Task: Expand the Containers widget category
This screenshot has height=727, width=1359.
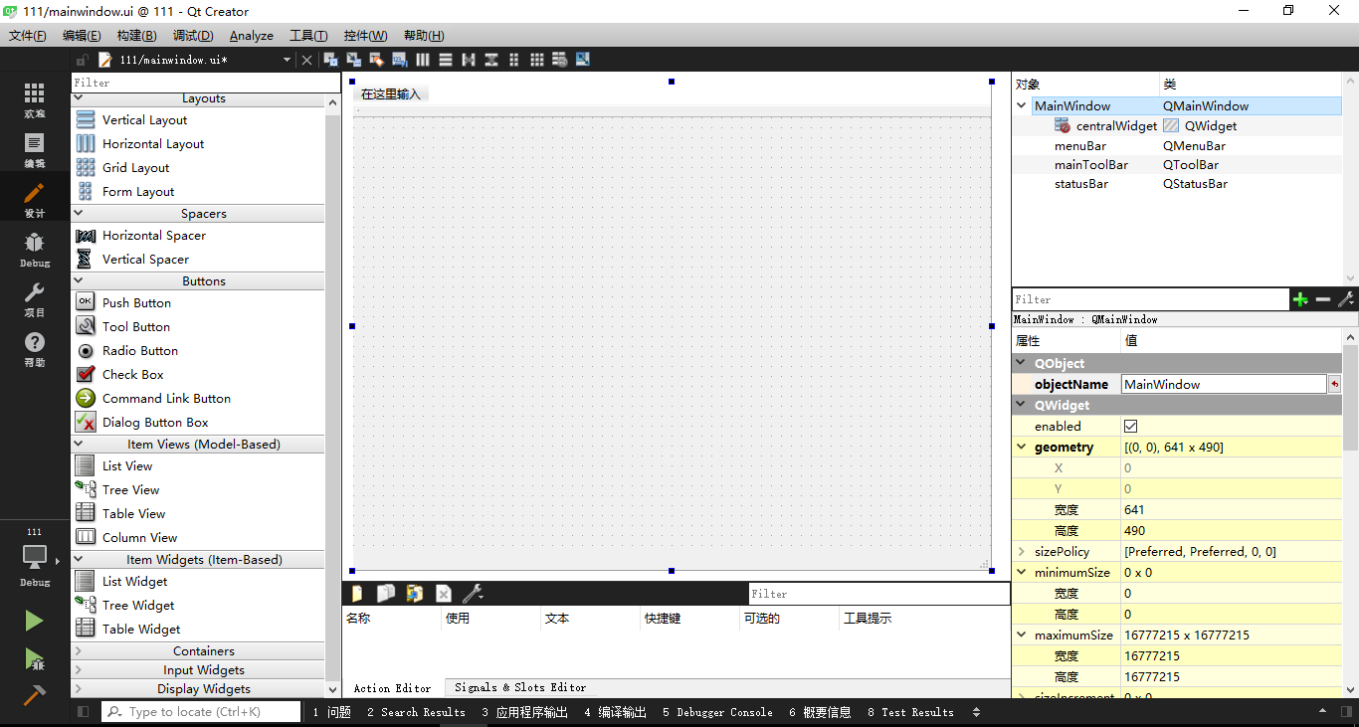Action: (x=79, y=651)
